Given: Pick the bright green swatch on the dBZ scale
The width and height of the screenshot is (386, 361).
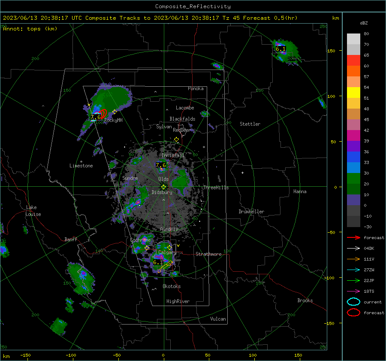Looking at the screenshot, I should click(353, 179).
